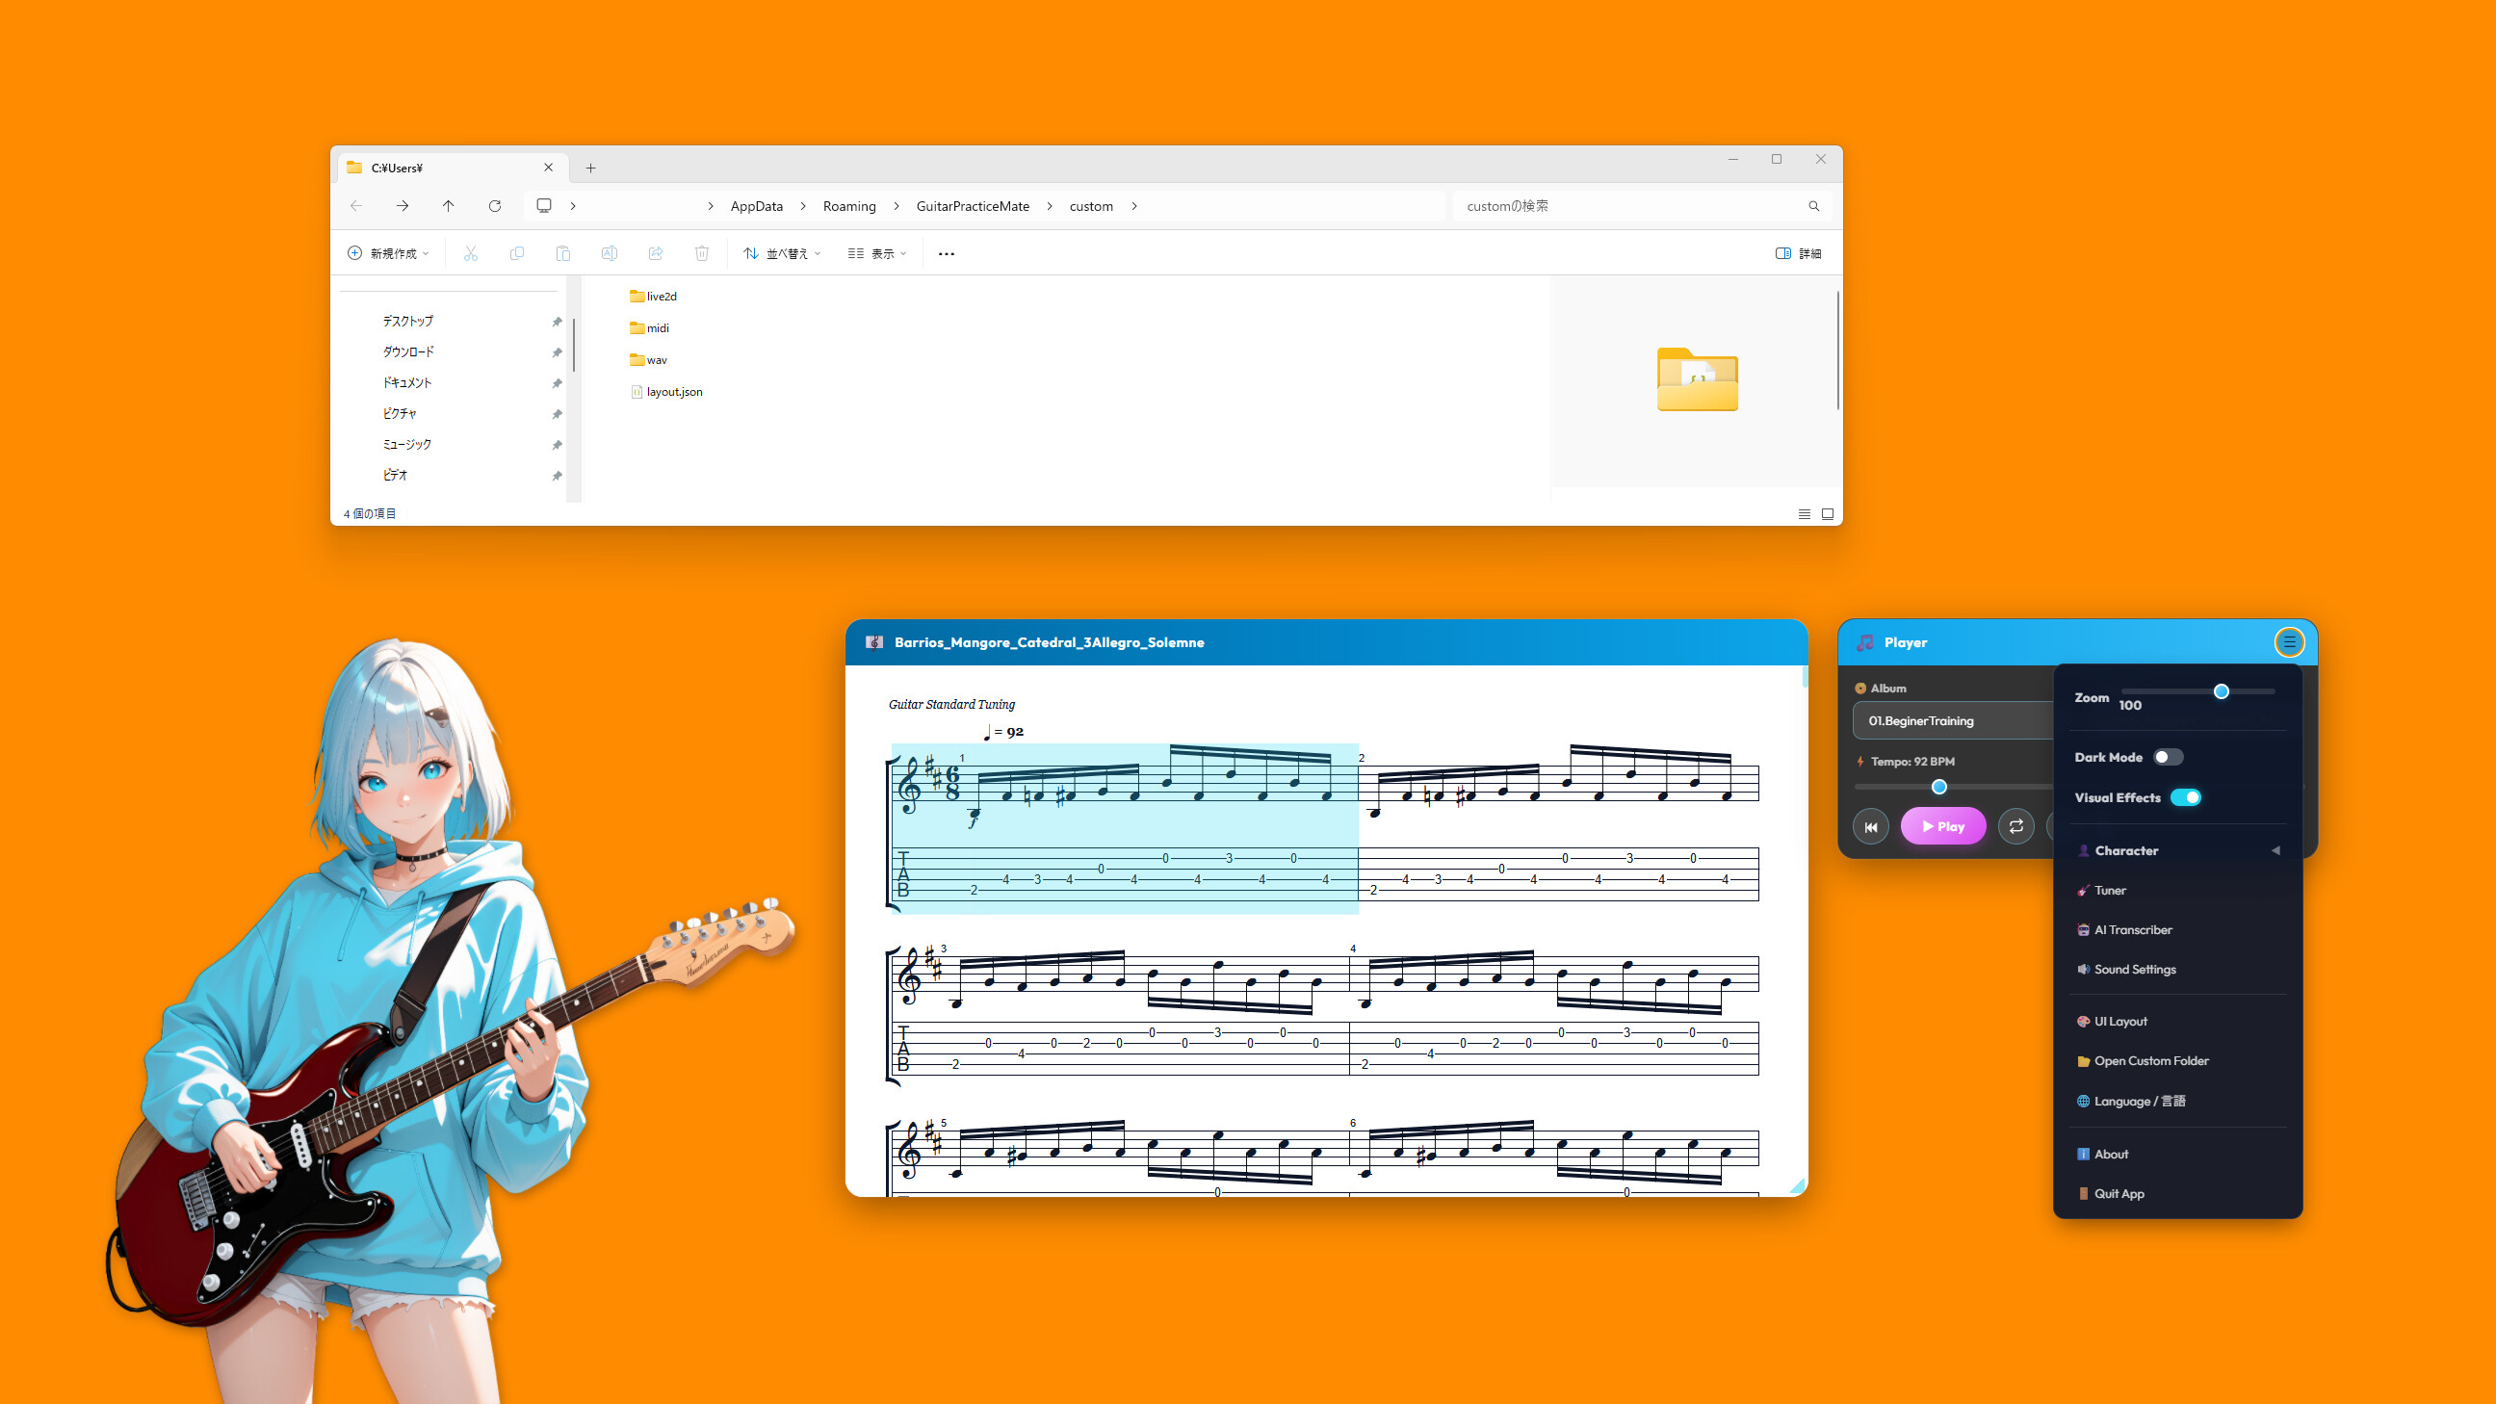Open the Language / 言語 option
Image resolution: width=2496 pixels, height=1404 pixels.
pyautogui.click(x=2177, y=1101)
